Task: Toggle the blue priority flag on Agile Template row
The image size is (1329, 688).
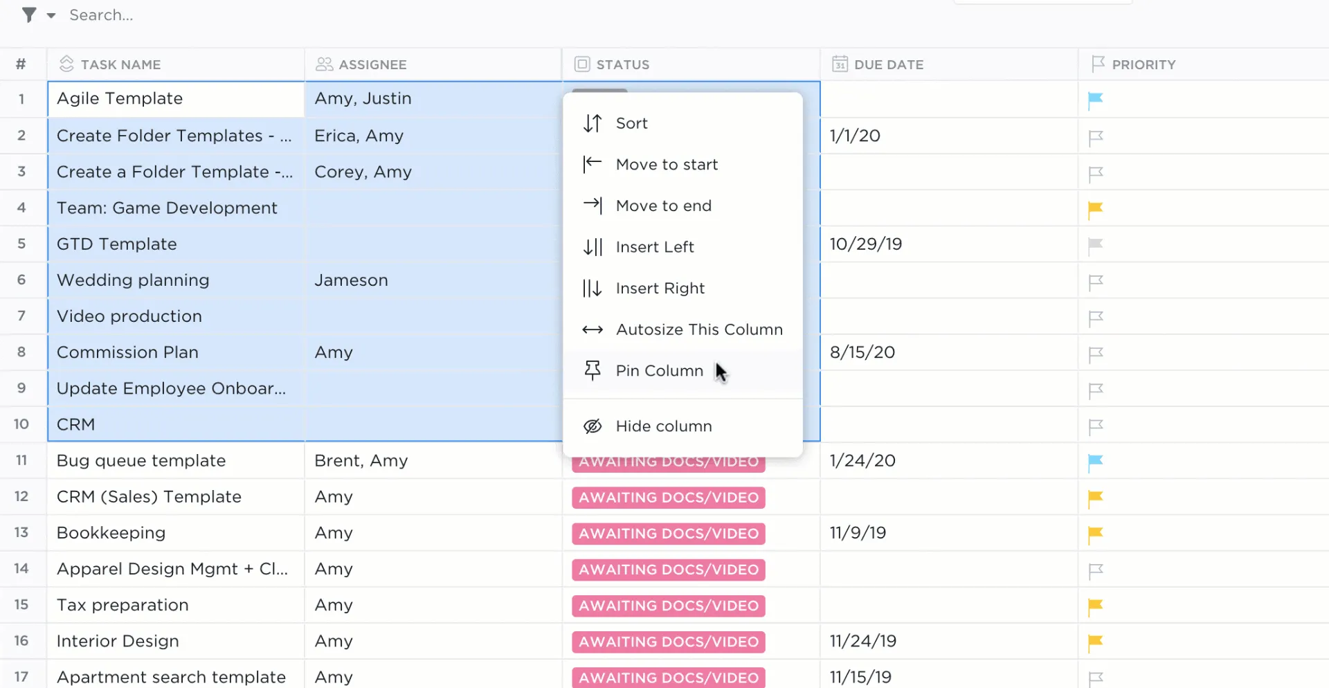Action: click(1095, 99)
